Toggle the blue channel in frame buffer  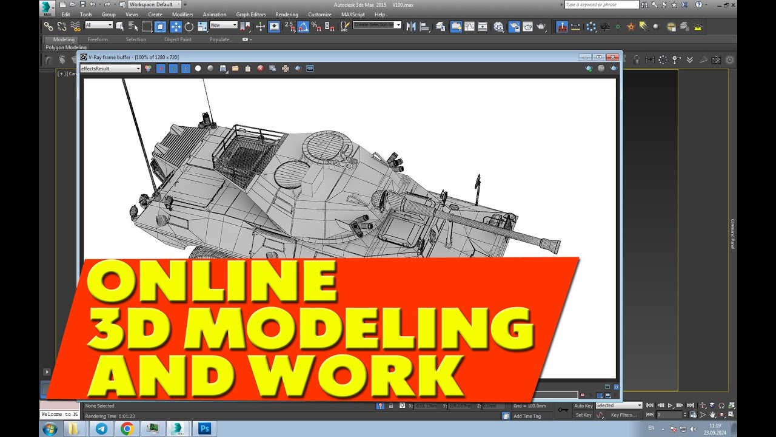point(186,69)
